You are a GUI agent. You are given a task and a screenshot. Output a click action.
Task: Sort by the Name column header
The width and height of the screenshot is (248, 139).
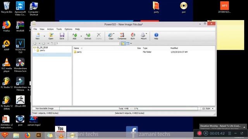coord(76,48)
